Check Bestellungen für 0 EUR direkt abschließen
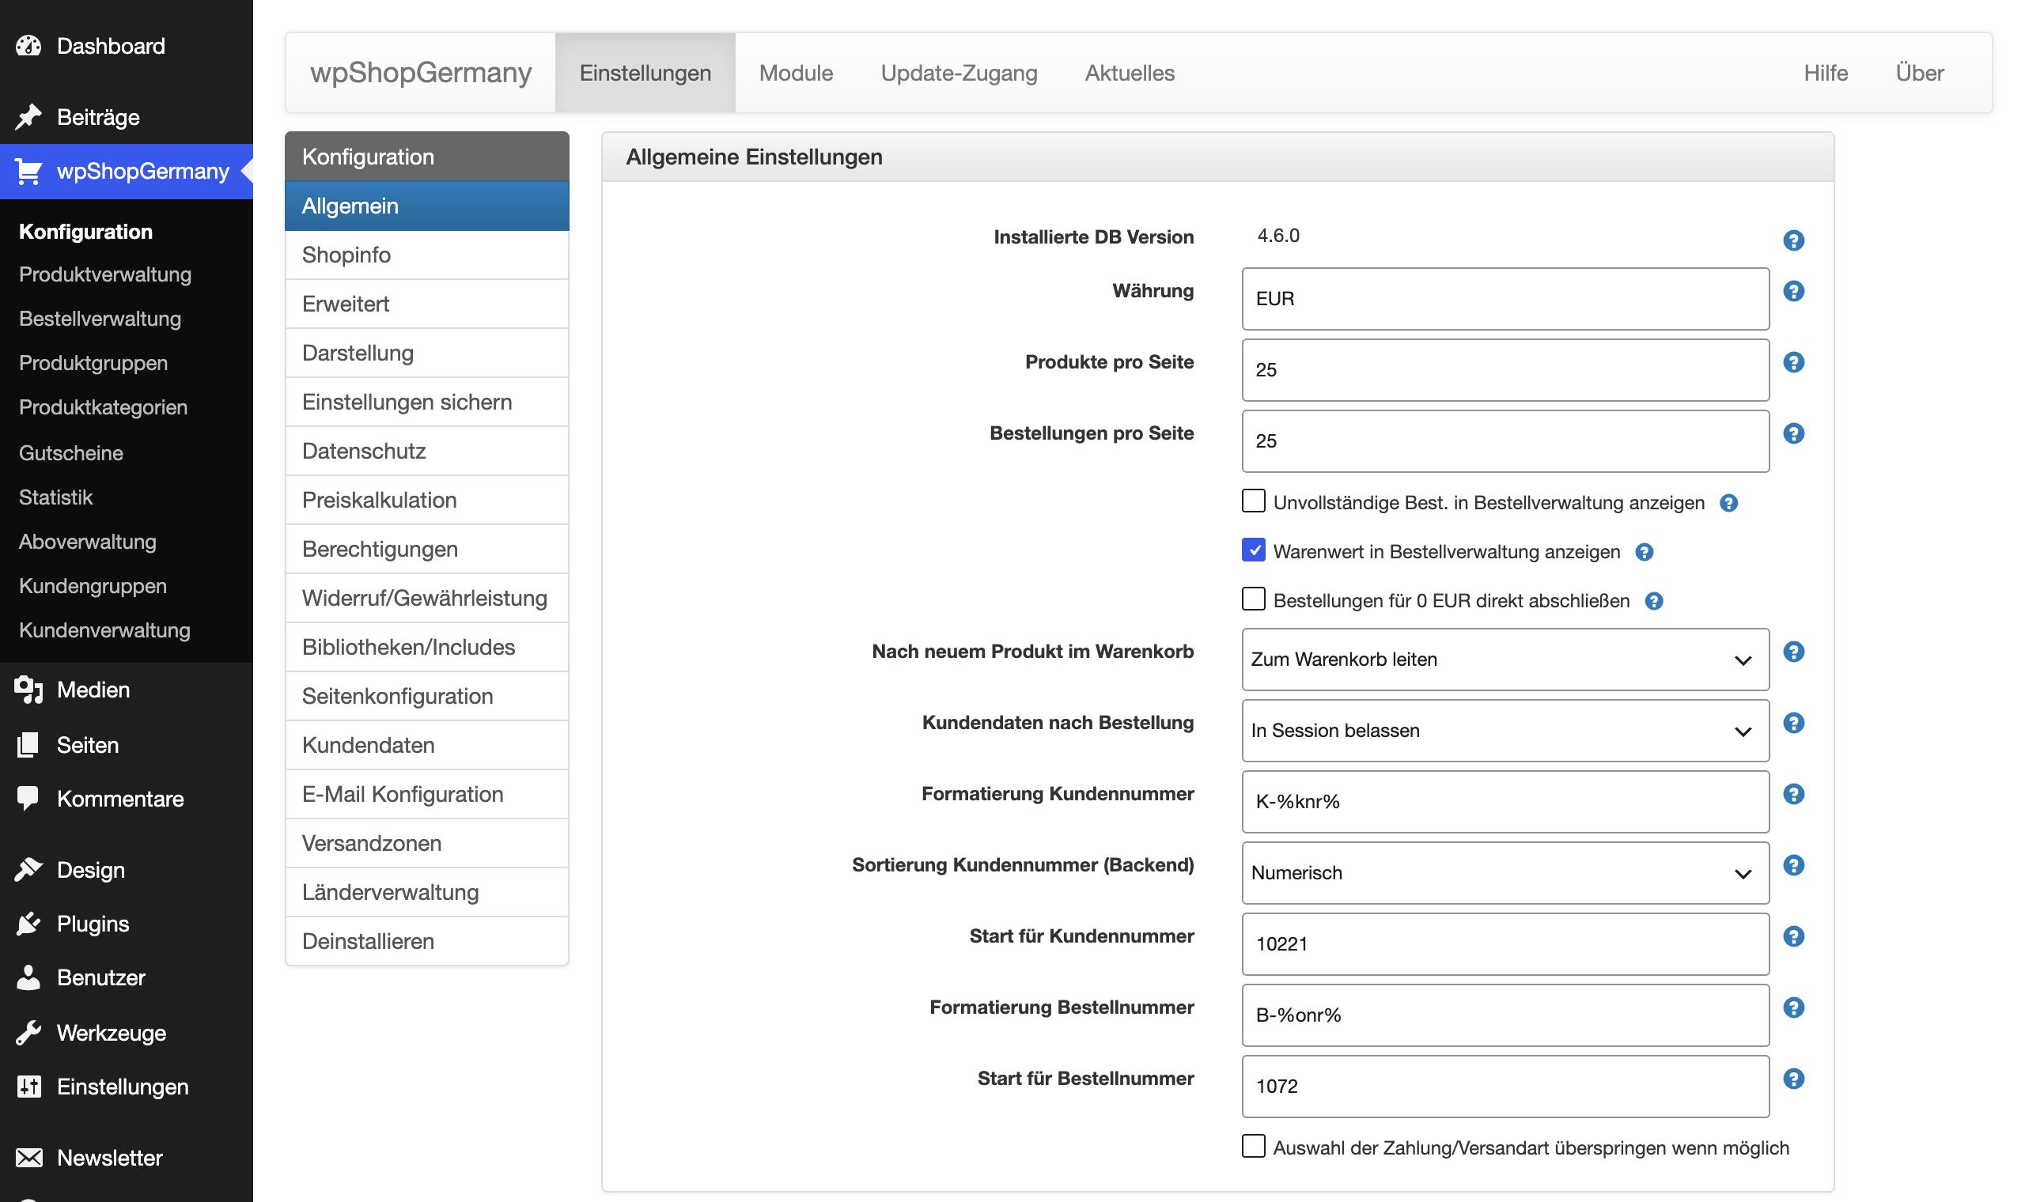The width and height of the screenshot is (2025, 1202). coord(1253,599)
